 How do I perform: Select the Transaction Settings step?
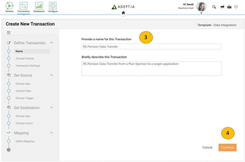[x=28, y=66]
